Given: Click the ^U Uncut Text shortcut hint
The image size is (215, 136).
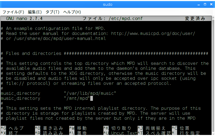Looking at the screenshot, I should (120, 133).
